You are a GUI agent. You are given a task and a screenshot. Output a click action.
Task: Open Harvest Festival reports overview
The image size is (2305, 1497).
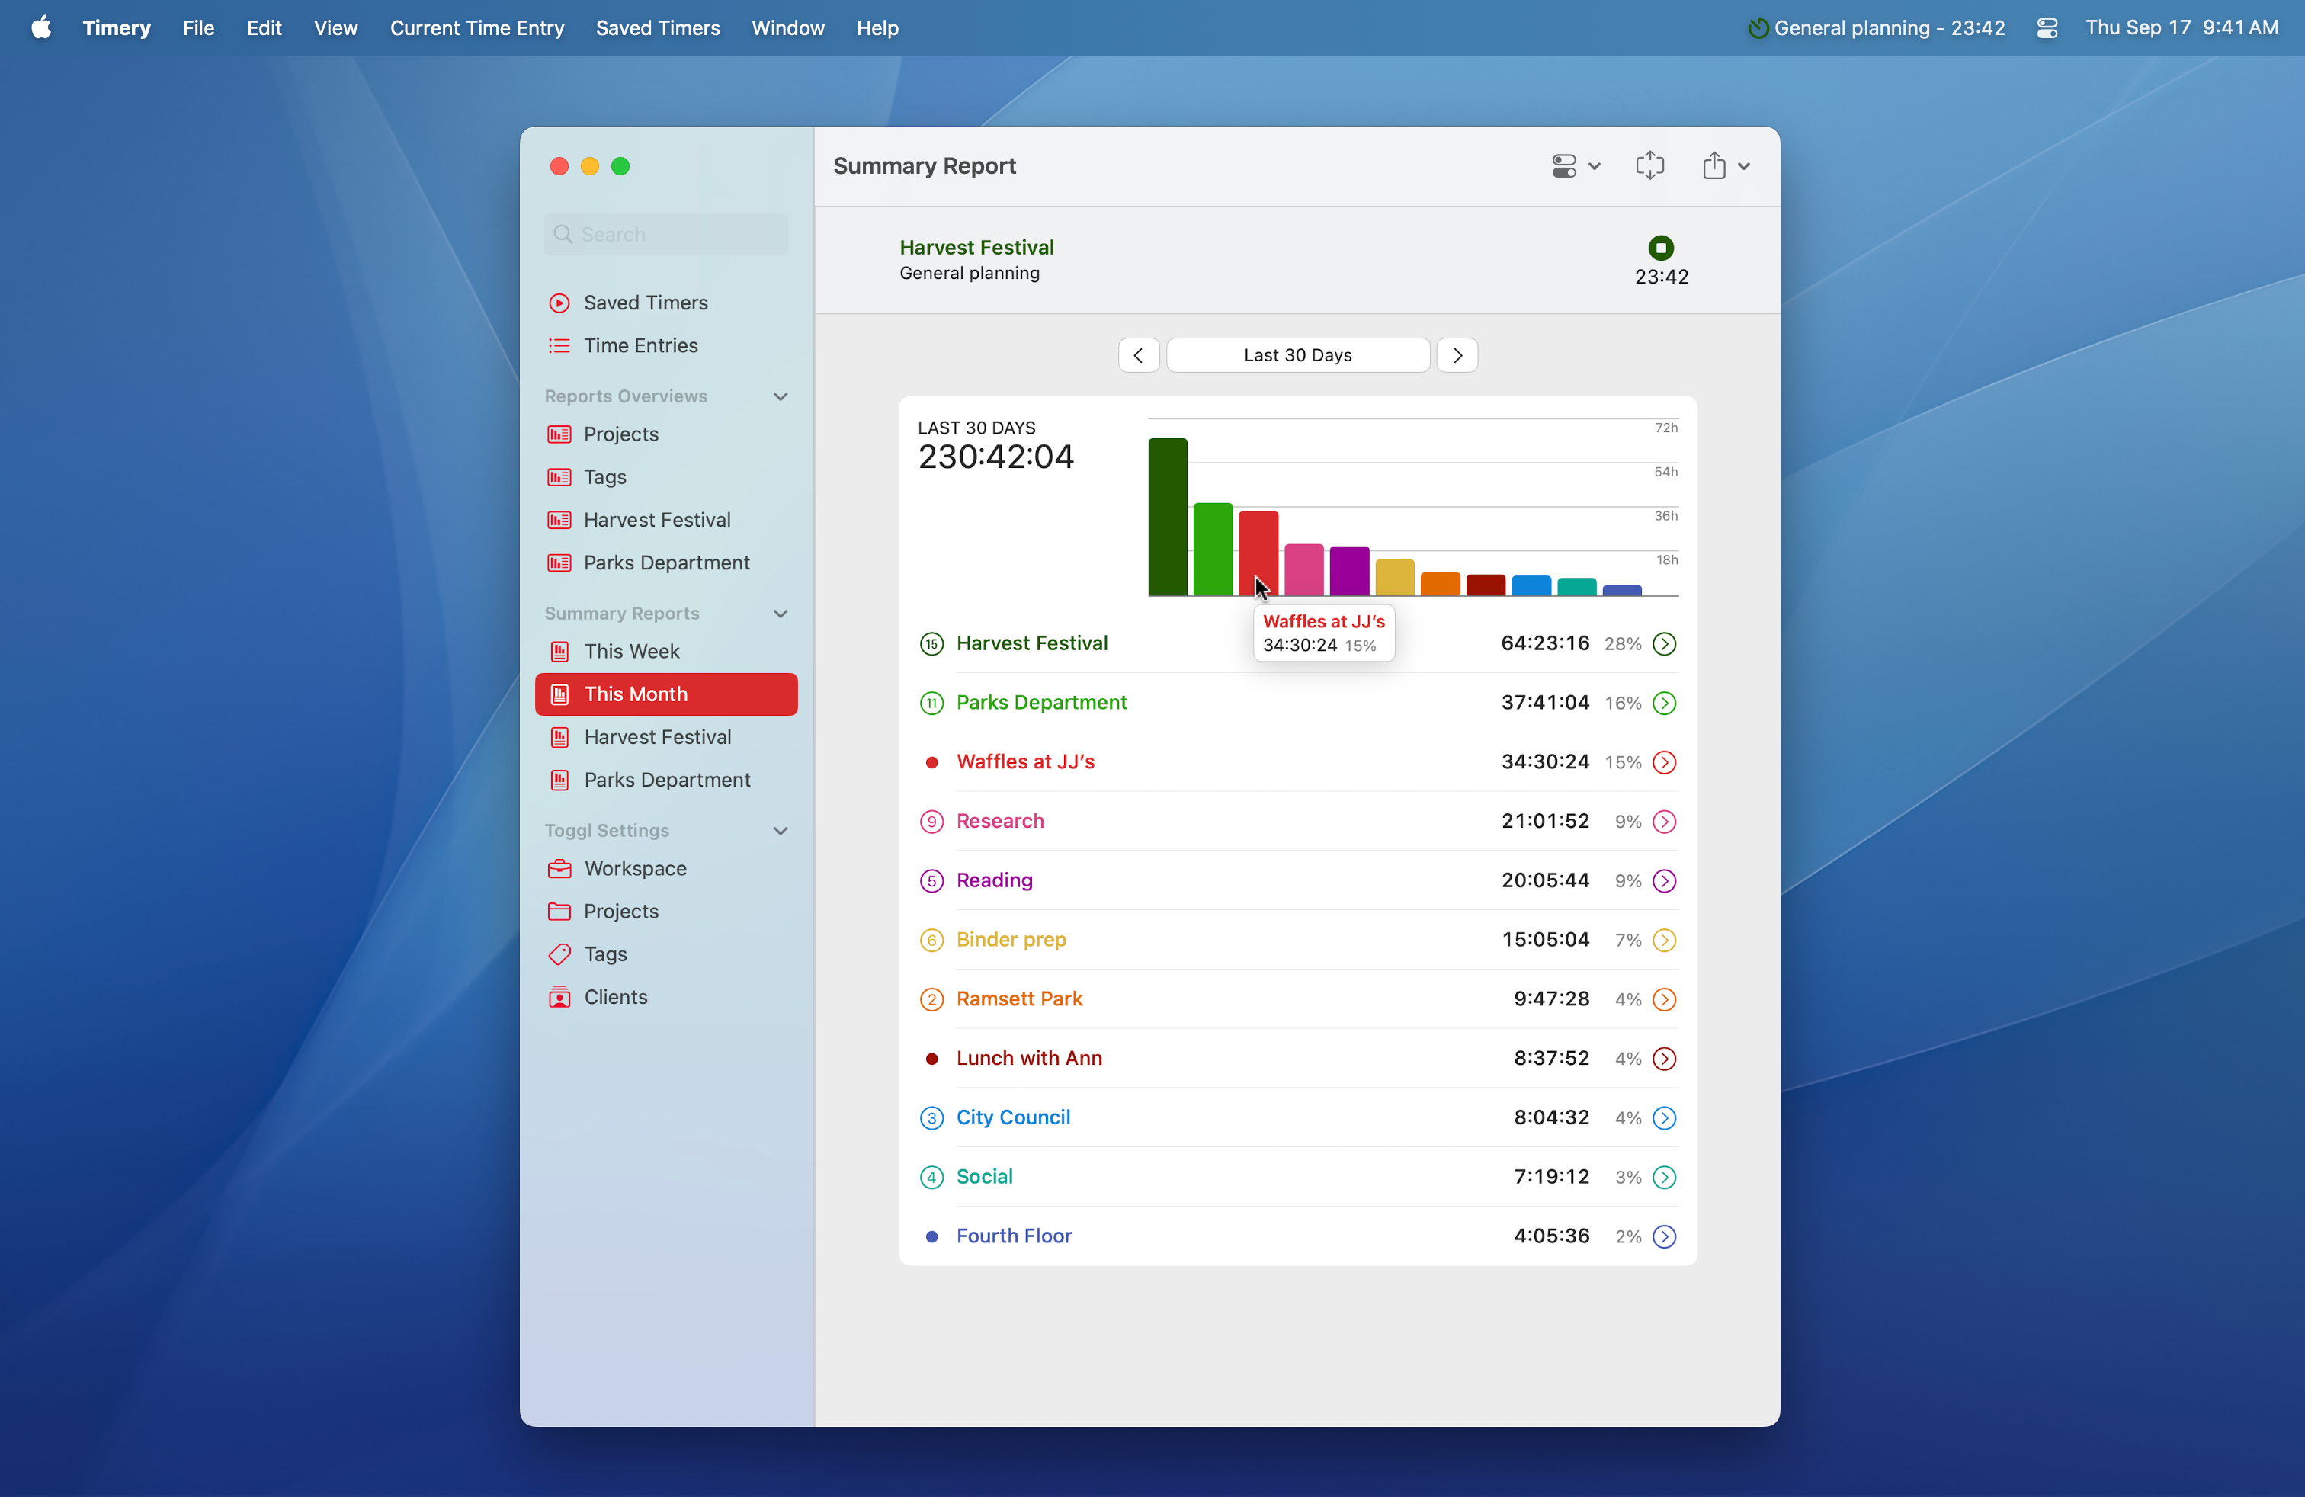[x=666, y=520]
